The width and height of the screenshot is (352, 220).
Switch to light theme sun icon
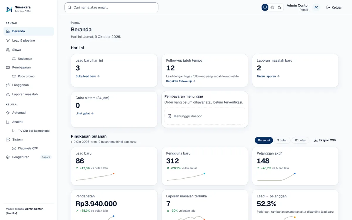point(272,7)
